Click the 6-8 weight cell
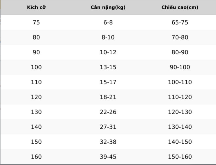 click(x=108, y=23)
